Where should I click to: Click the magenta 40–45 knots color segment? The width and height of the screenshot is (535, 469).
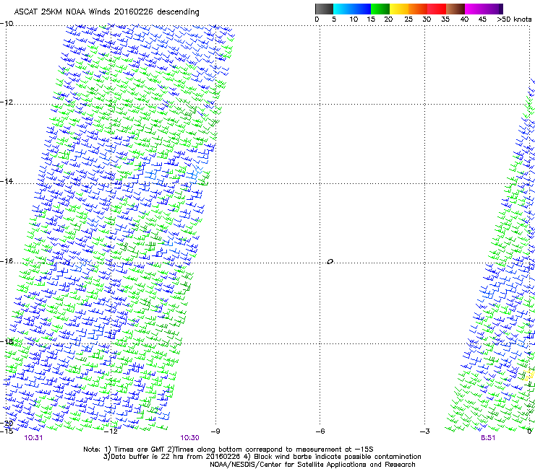[x=474, y=9]
